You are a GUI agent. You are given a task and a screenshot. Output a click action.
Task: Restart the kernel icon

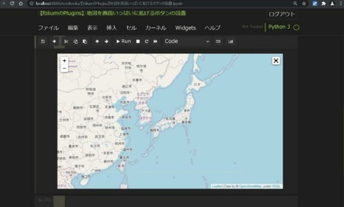click(x=147, y=41)
